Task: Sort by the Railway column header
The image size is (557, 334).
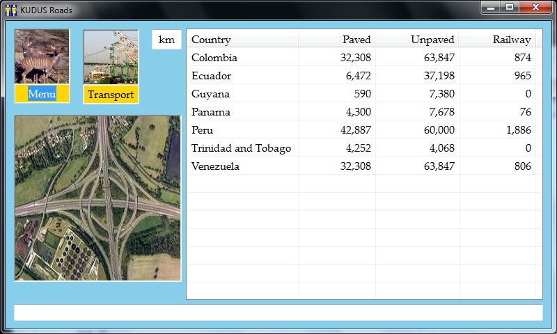Action: [x=497, y=40]
